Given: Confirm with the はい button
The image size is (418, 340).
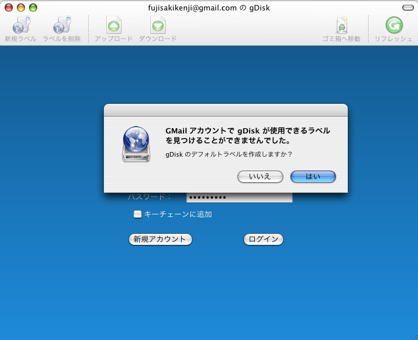Looking at the screenshot, I should click(313, 176).
